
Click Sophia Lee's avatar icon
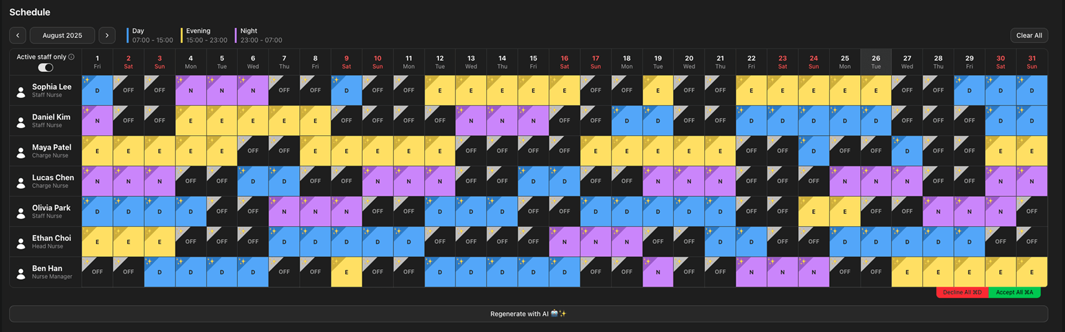[21, 91]
